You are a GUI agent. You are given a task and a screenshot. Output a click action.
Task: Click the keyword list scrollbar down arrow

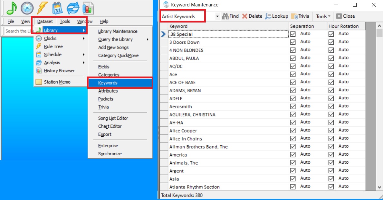(x=379, y=187)
